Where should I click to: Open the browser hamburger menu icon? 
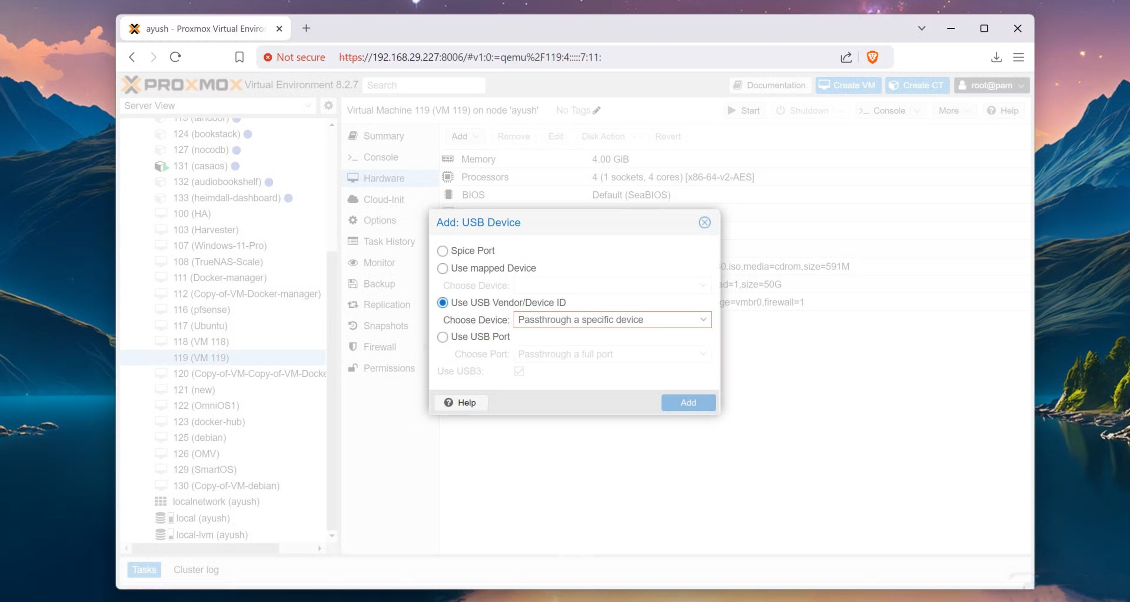point(1019,57)
